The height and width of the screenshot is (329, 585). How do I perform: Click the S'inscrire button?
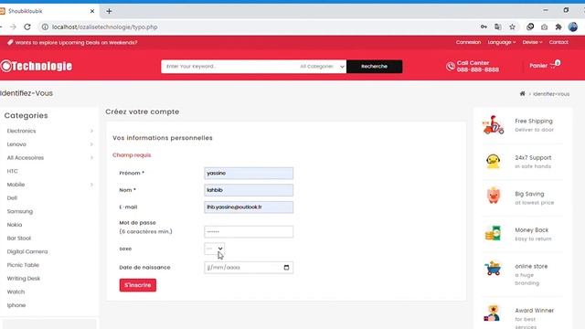click(138, 285)
